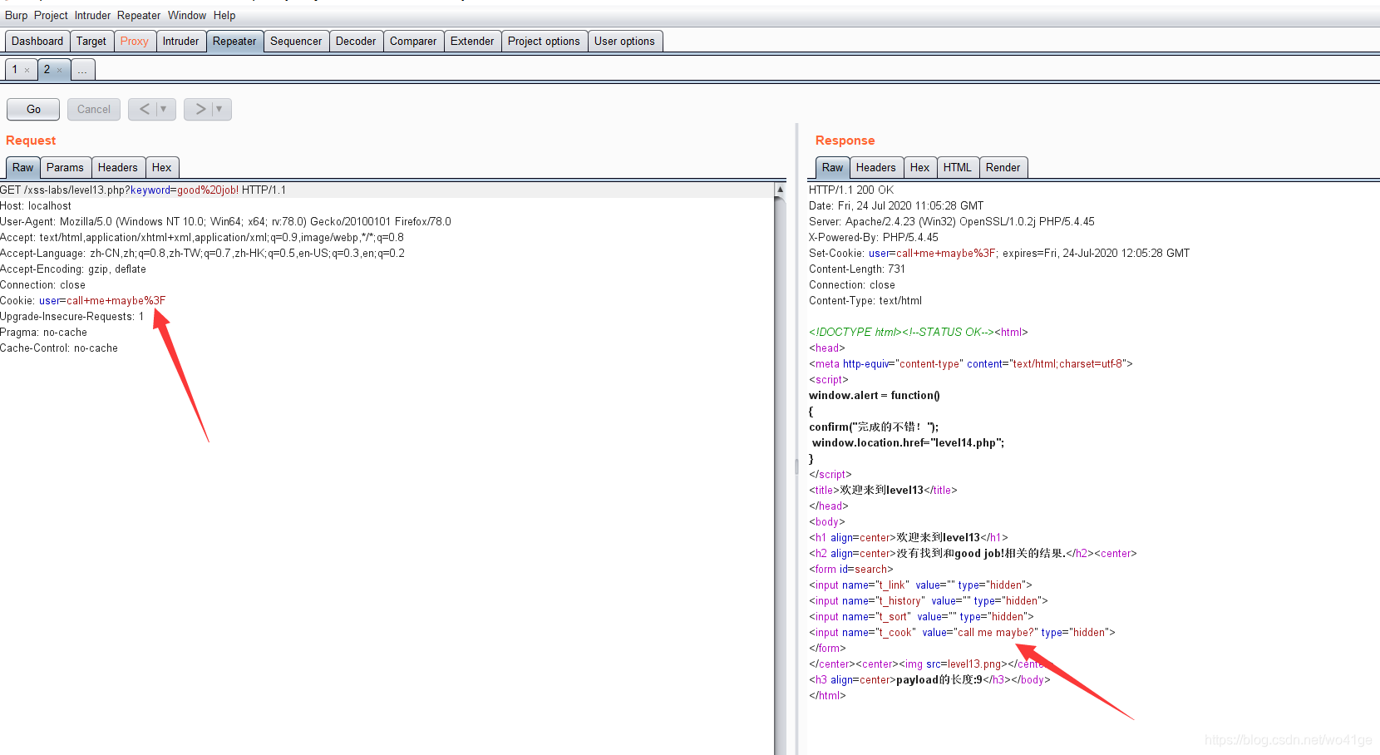This screenshot has width=1380, height=755.
Task: Open the User options tab
Action: 624,41
